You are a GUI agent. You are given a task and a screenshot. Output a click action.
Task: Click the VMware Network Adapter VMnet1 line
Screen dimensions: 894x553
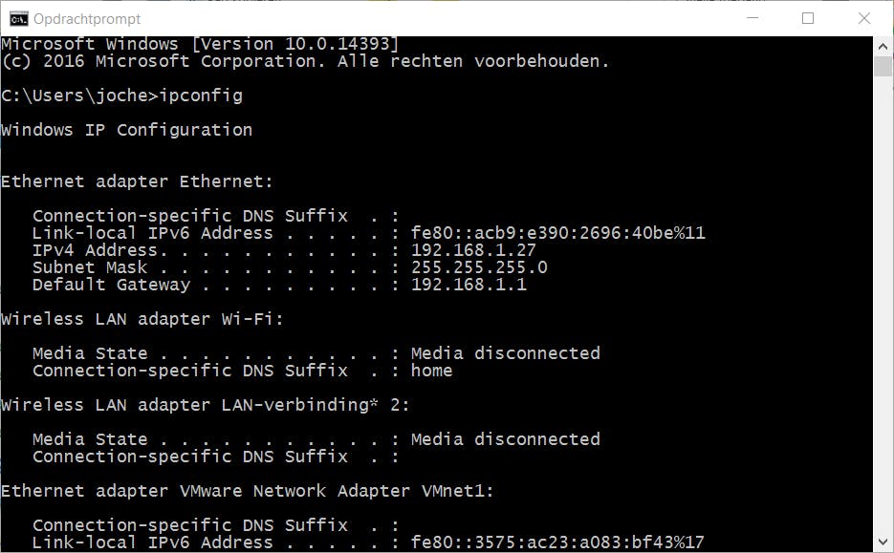pyautogui.click(x=248, y=491)
